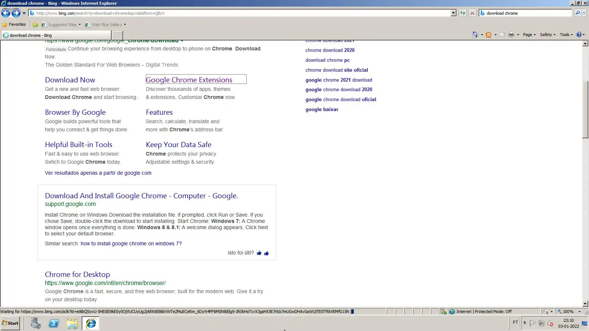Click 'Ver resultados apenas a partir de google.com'

pyautogui.click(x=98, y=173)
